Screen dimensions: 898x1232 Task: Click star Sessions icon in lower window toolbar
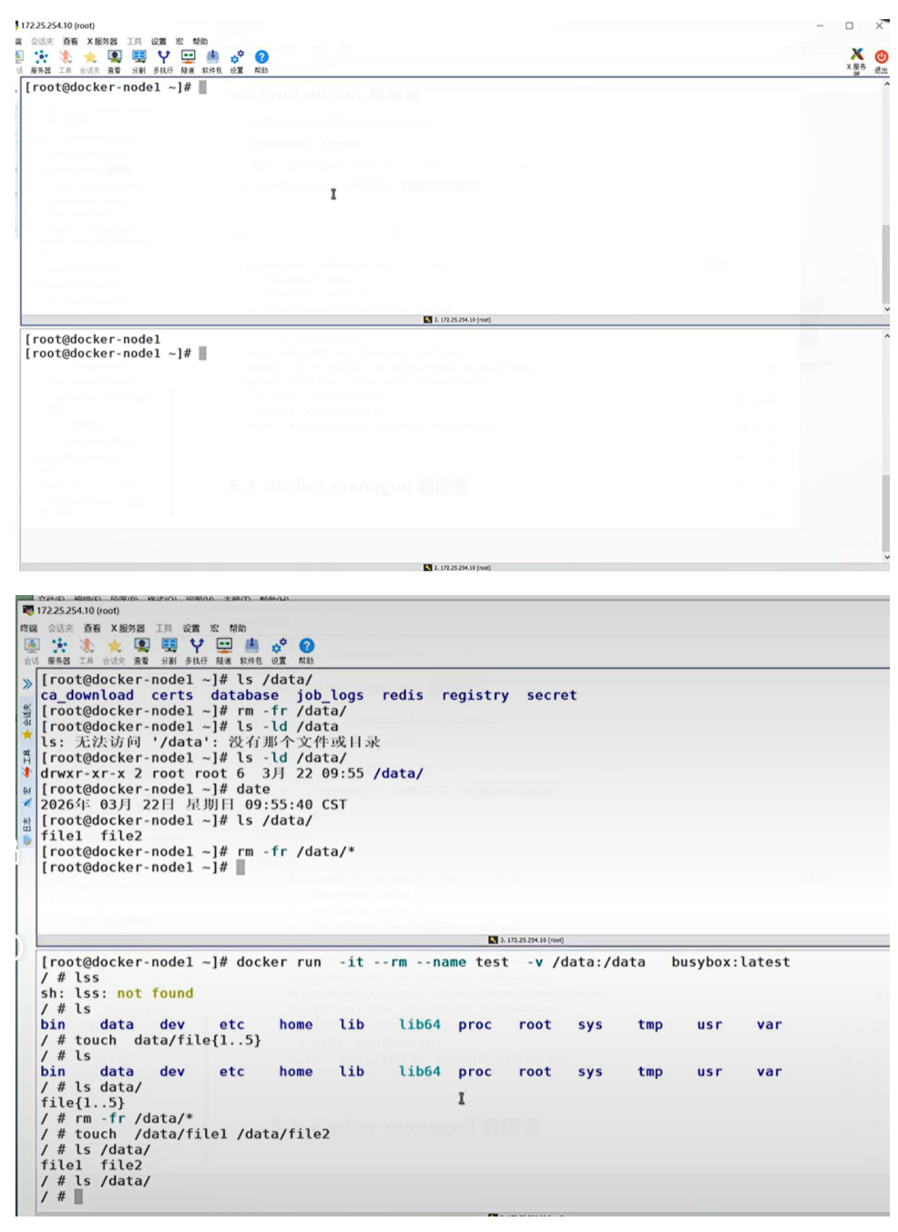click(x=114, y=651)
